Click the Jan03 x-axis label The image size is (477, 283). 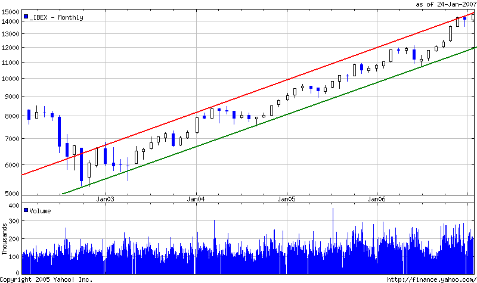point(106,199)
